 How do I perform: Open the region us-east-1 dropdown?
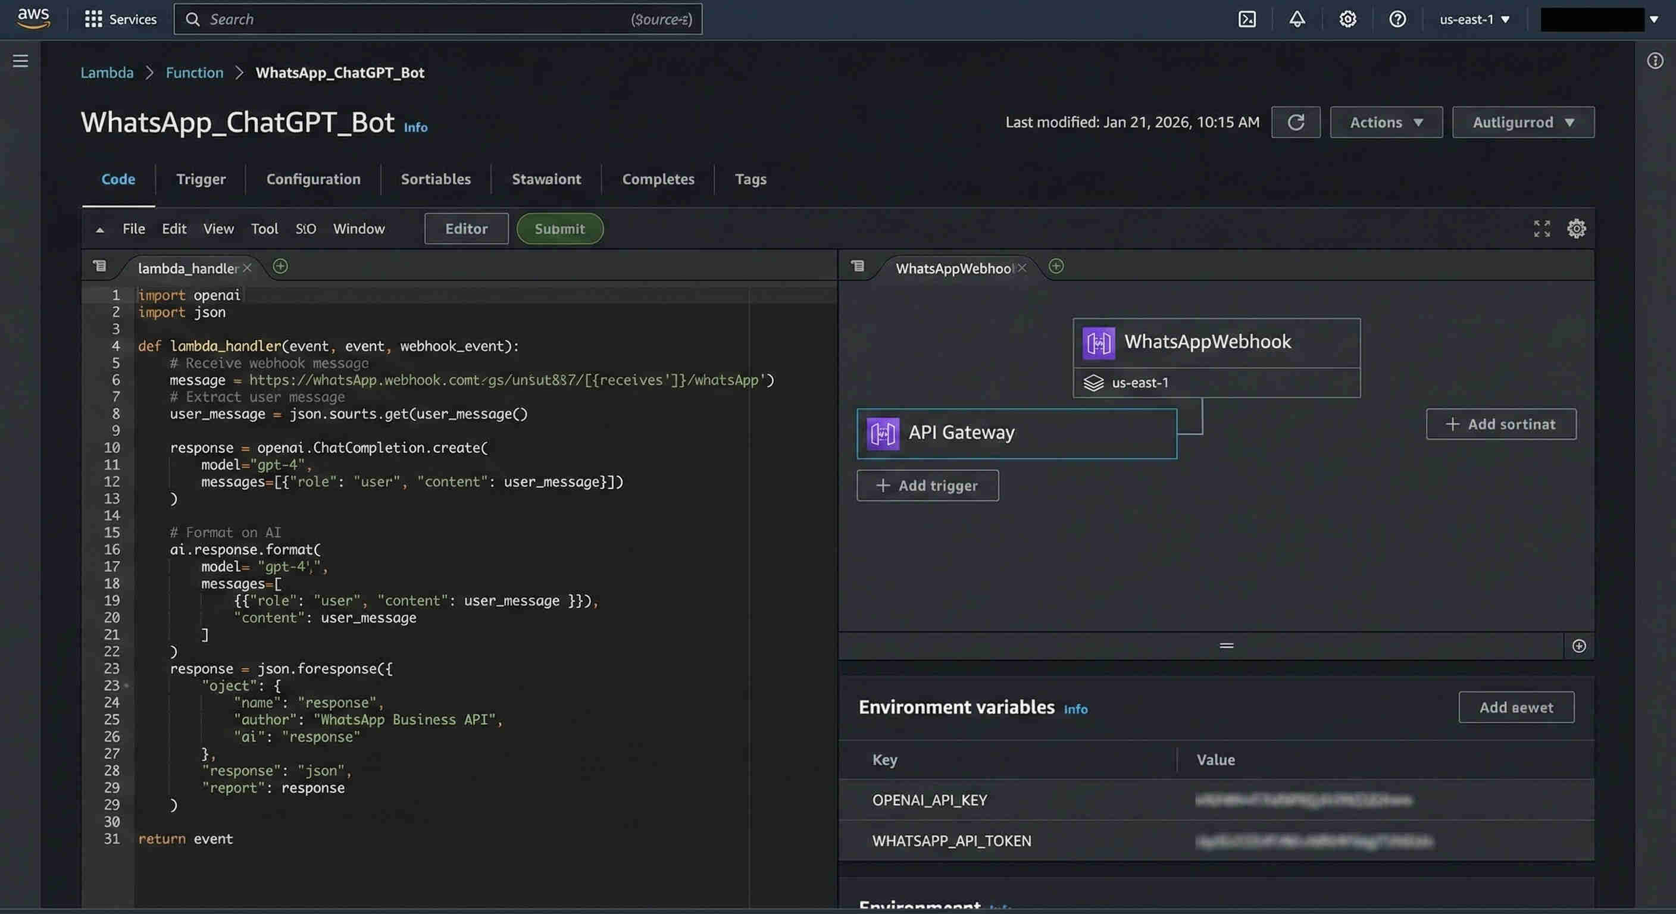(1474, 20)
